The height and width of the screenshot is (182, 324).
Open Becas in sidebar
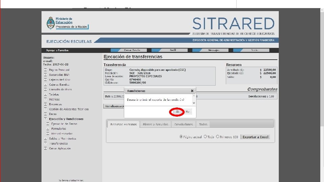pyautogui.click(x=53, y=114)
